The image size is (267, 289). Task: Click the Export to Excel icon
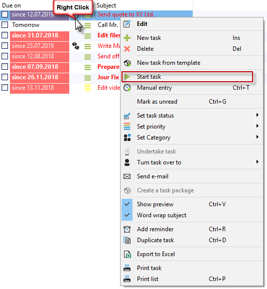128,254
